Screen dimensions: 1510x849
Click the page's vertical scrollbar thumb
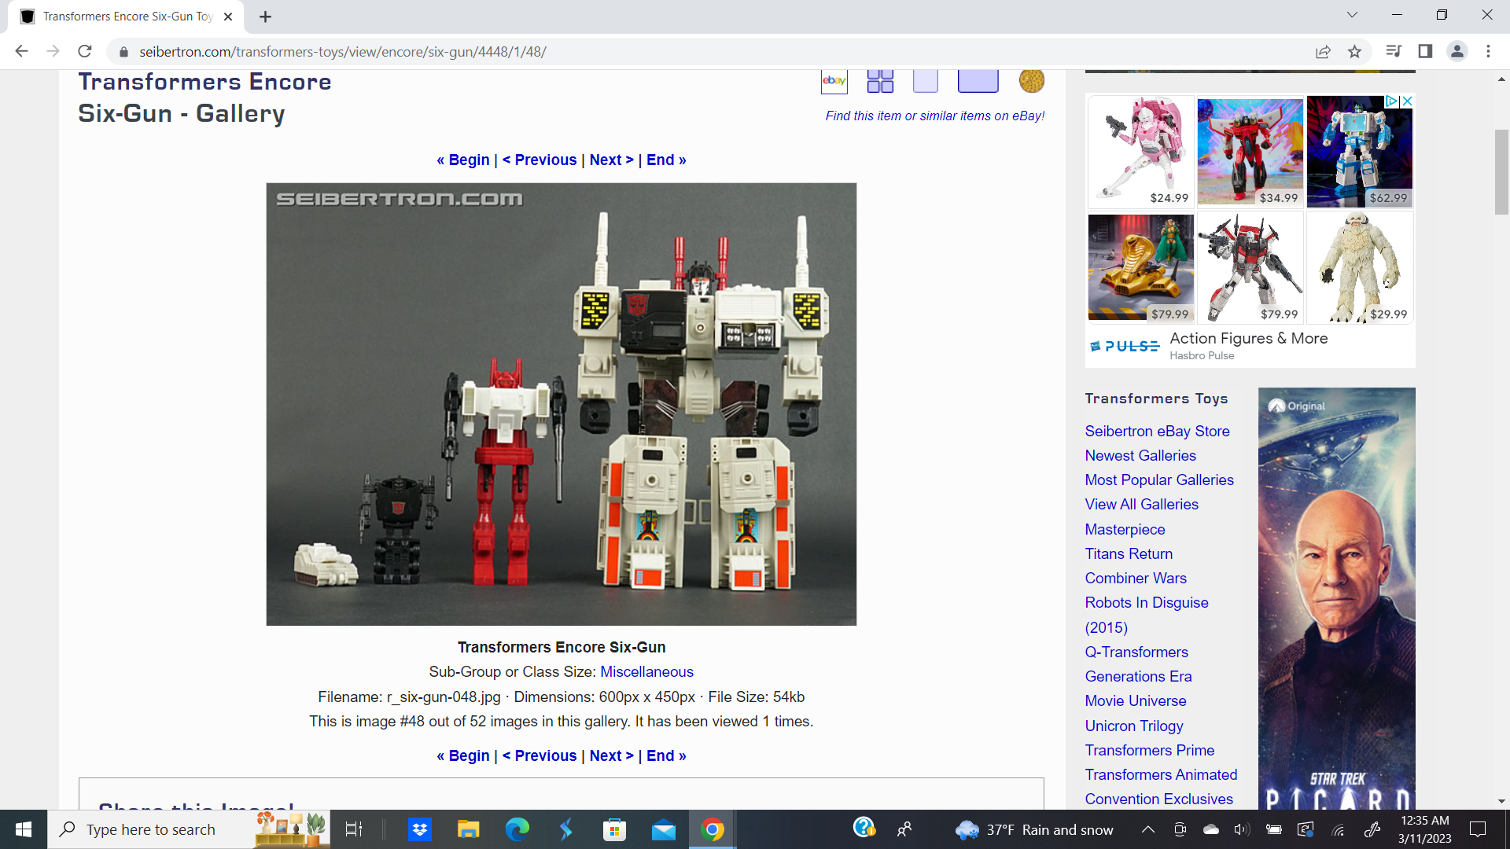1501,173
